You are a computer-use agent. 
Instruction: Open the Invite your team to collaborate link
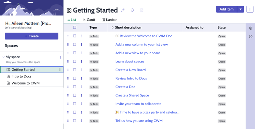[x=138, y=104]
